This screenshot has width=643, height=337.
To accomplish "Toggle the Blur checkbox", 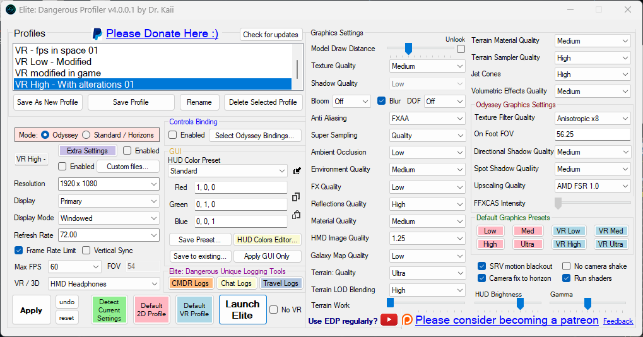I will pos(381,101).
